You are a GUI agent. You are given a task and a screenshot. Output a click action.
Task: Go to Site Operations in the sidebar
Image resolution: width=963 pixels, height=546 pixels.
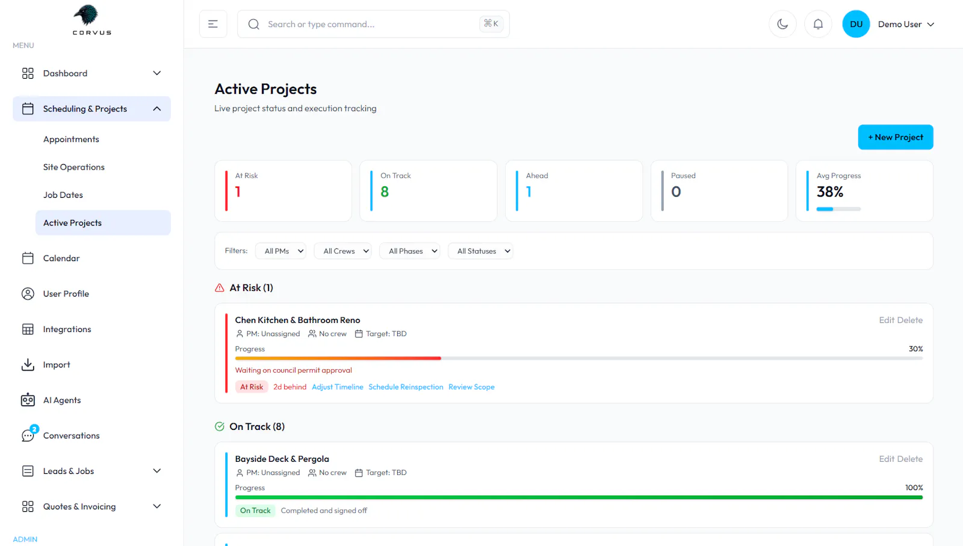74,167
